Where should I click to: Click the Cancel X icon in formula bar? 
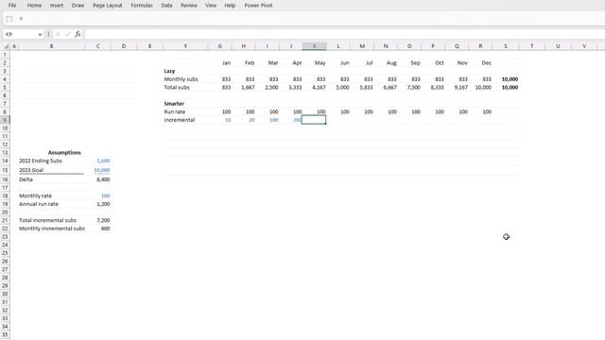[x=58, y=34]
